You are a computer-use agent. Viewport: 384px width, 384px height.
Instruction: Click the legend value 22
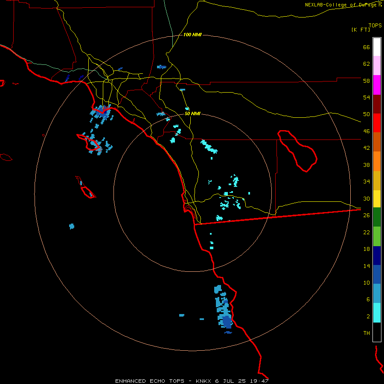click(x=367, y=232)
